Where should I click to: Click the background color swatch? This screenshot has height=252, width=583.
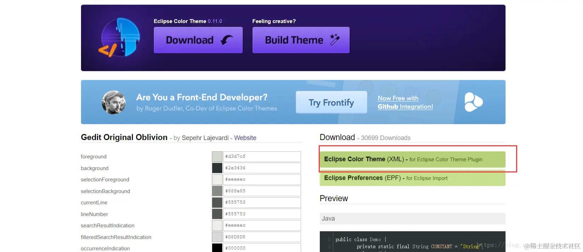point(217,168)
